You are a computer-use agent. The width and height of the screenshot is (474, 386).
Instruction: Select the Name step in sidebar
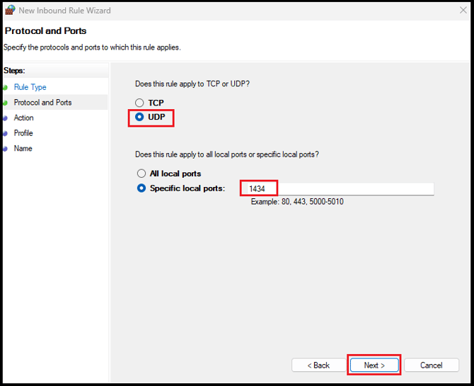click(x=23, y=149)
